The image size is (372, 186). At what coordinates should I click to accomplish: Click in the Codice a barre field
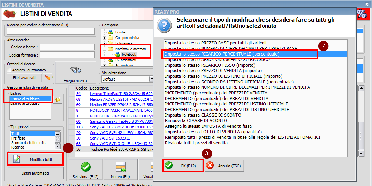[x=67, y=47]
